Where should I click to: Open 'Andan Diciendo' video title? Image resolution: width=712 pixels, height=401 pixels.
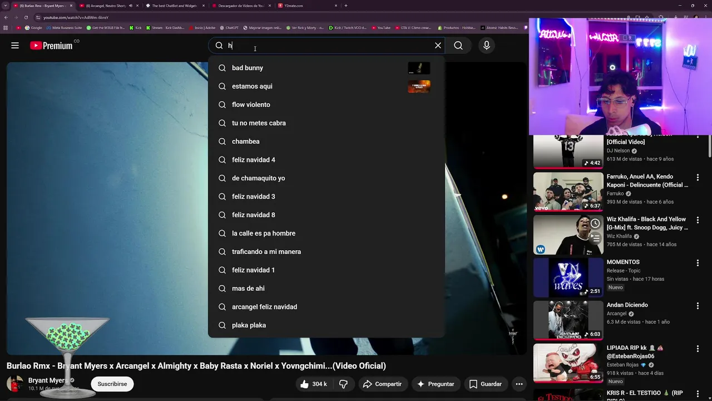[627, 305]
